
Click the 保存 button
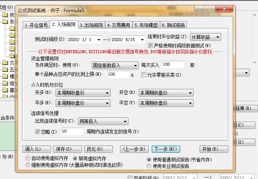click(67, 149)
